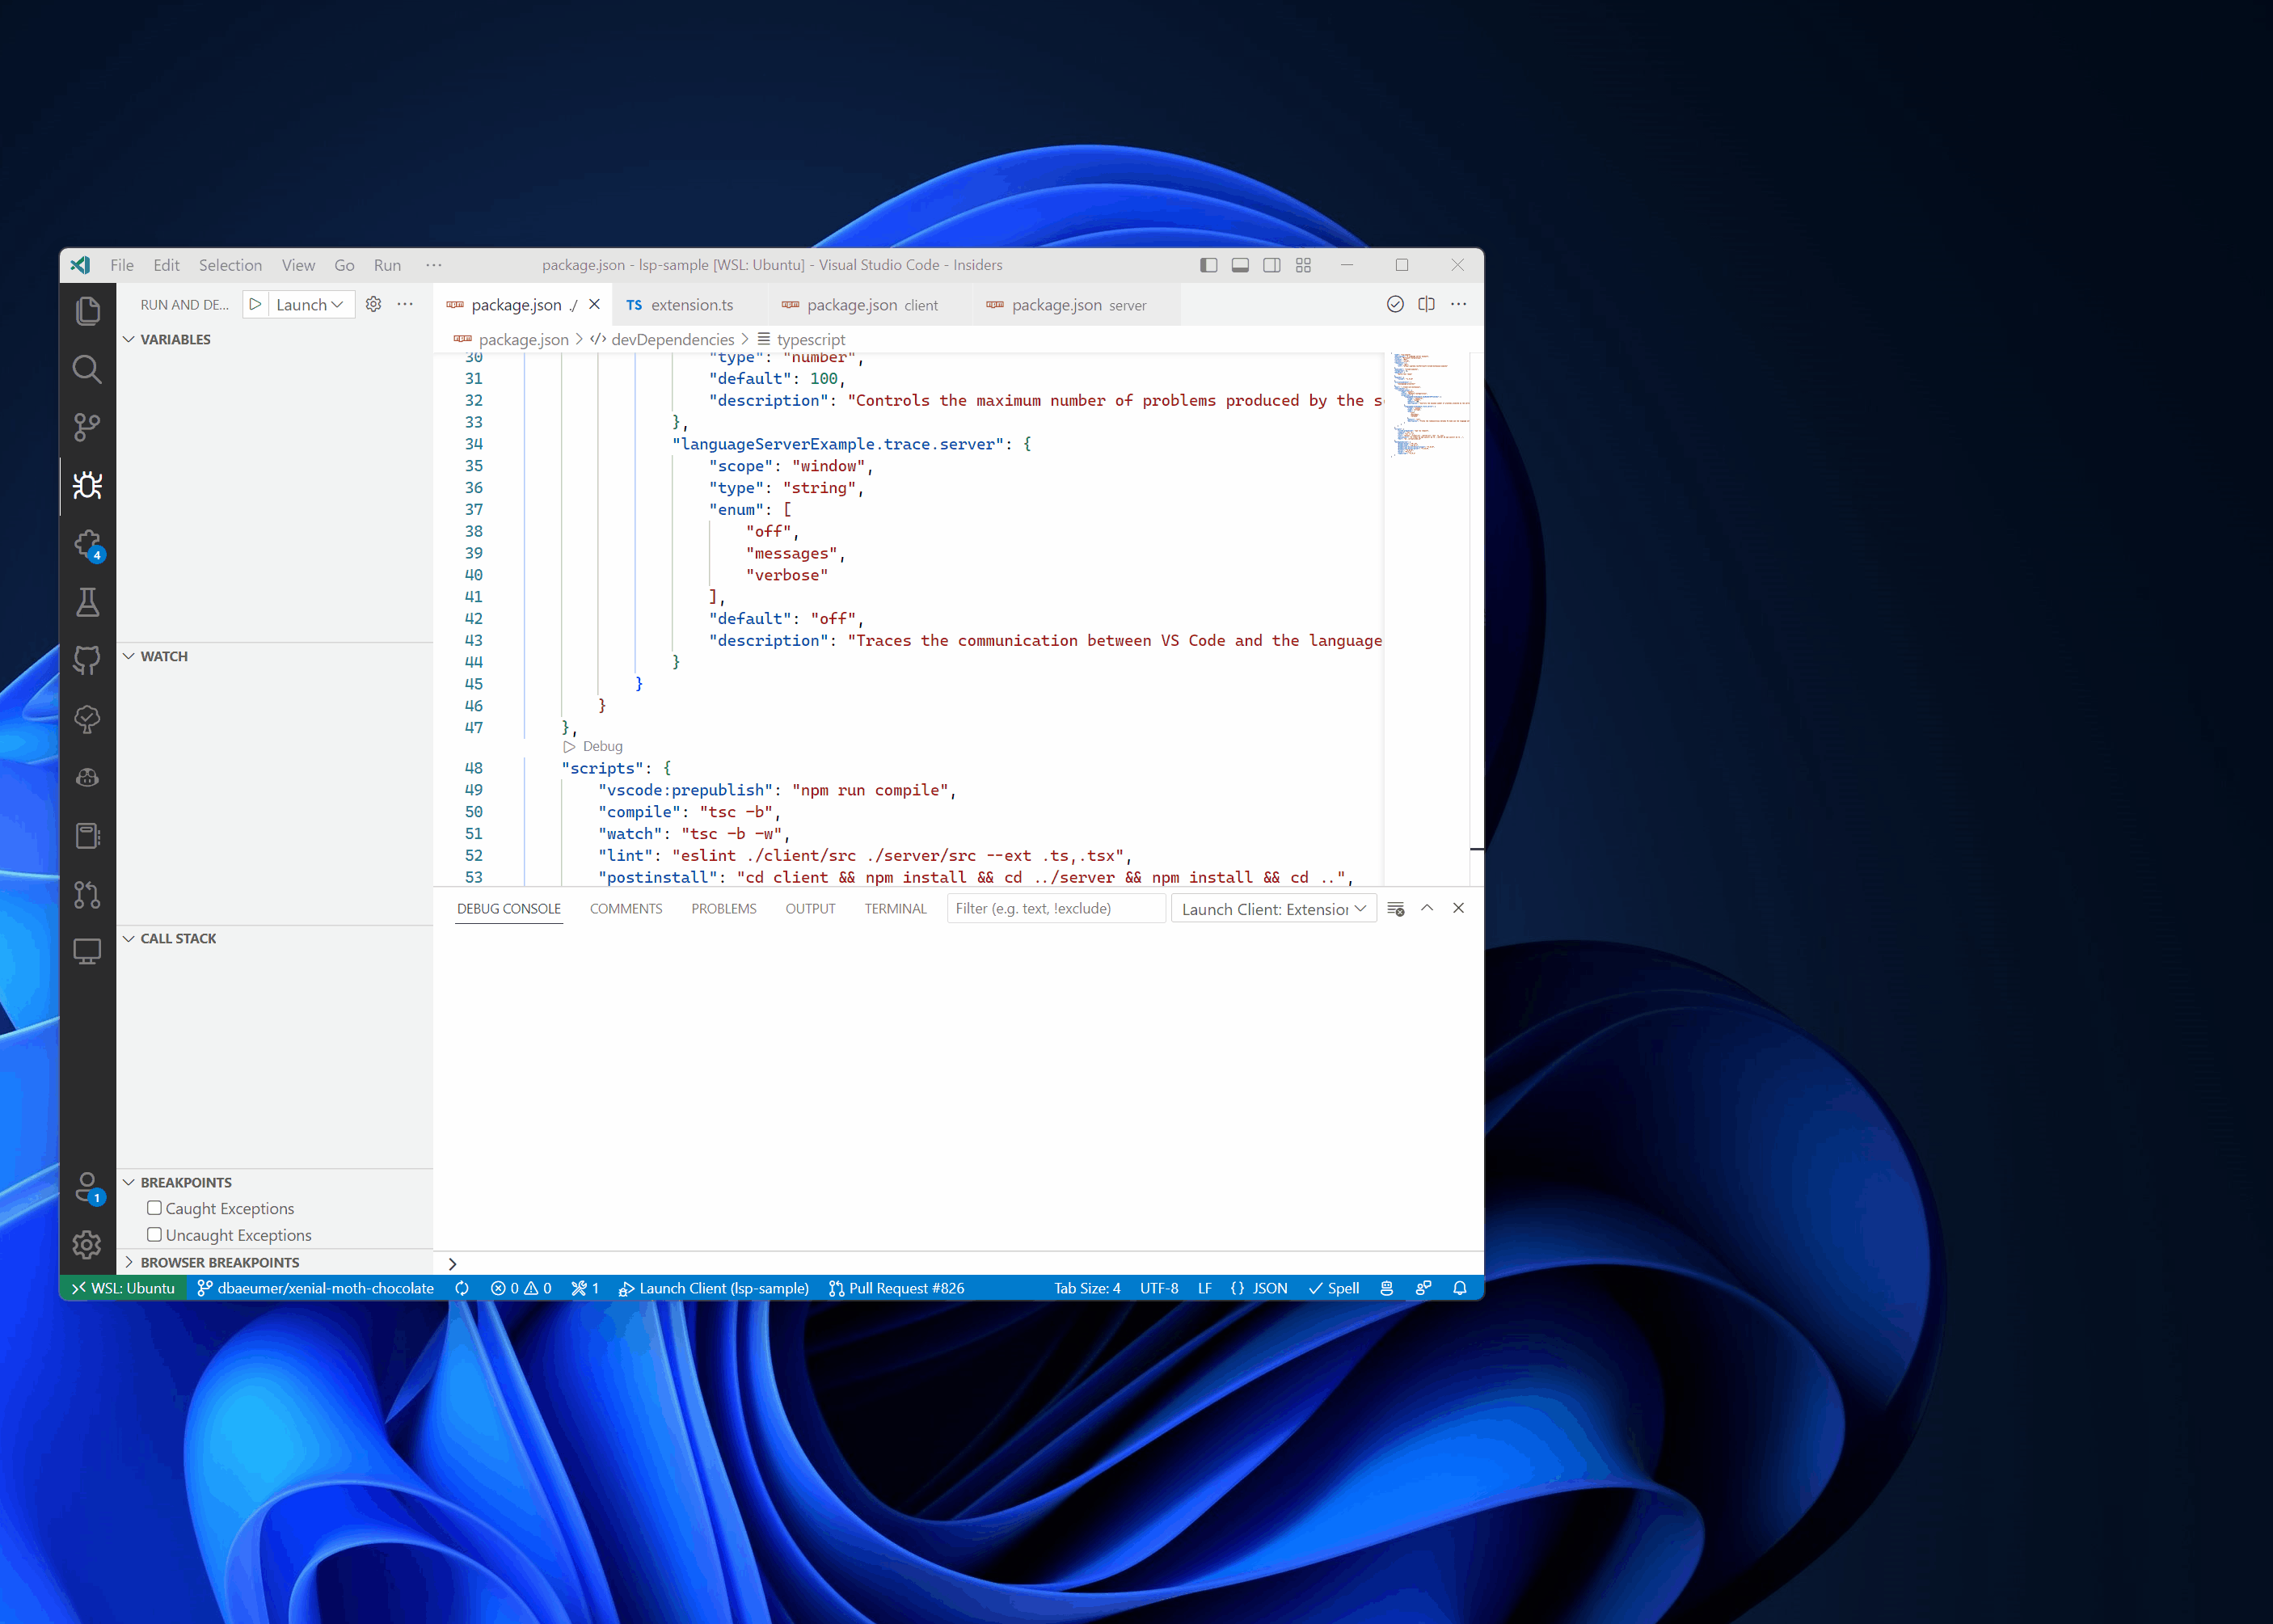Viewport: 2273px width, 1624px height.
Task: Open Run and Debug more actions
Action: (x=405, y=304)
